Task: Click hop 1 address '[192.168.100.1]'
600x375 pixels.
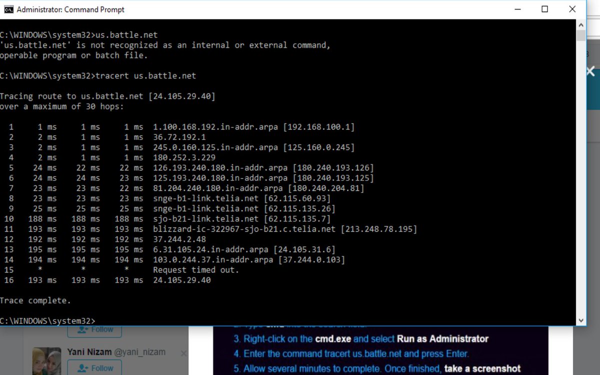Action: [x=319, y=127]
